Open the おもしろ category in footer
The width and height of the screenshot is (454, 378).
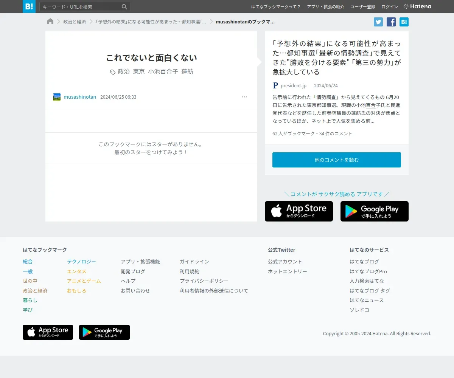[77, 291]
